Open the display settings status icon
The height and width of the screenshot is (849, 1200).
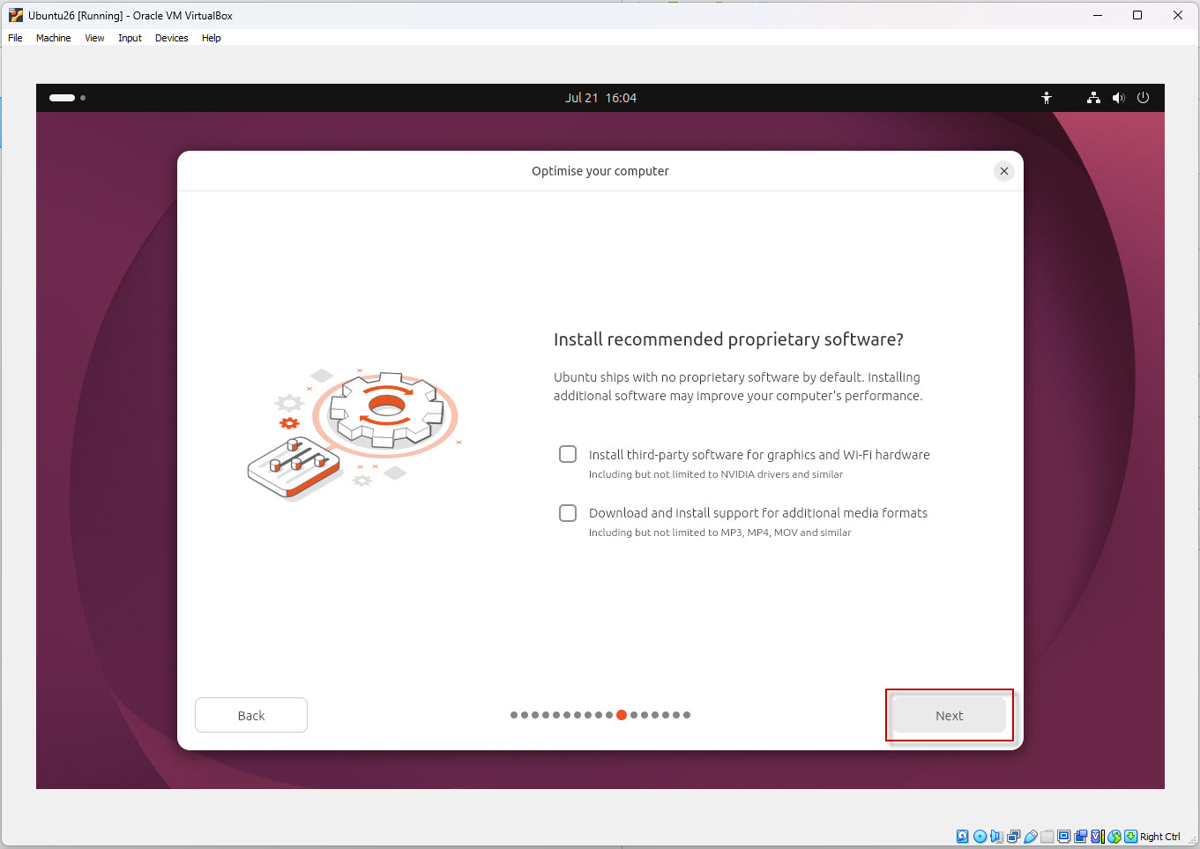click(1063, 837)
